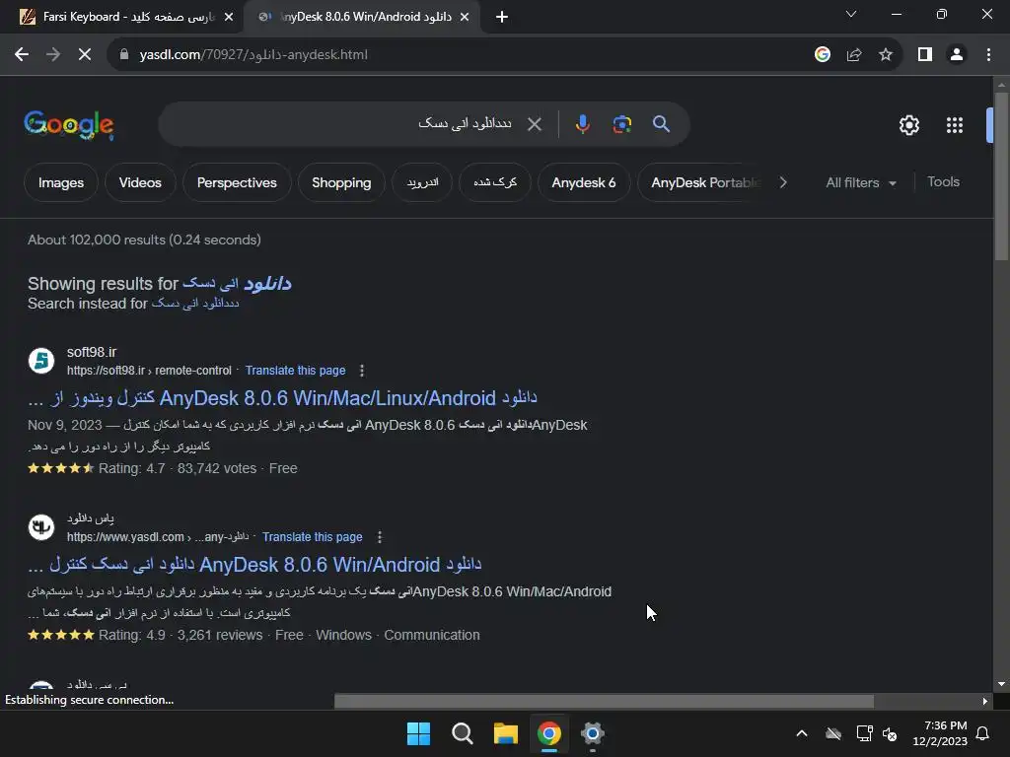Open the cloud sync tray icon
Image resolution: width=1010 pixels, height=757 pixels.
832,733
